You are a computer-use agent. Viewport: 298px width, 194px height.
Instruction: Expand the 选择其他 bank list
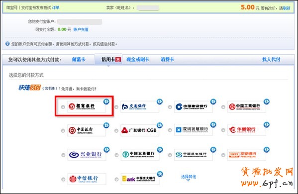tap(189, 178)
